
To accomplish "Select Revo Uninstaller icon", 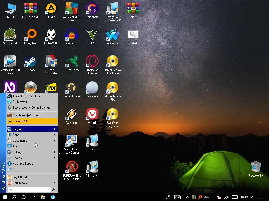I will (x=51, y=65).
